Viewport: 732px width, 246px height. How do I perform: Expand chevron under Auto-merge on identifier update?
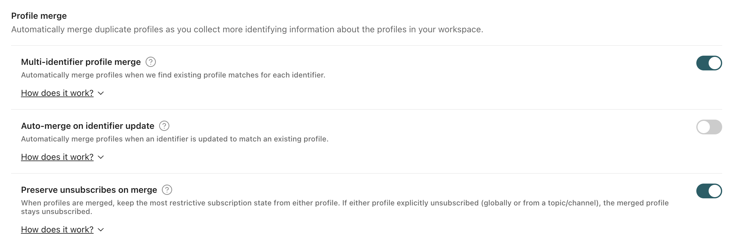coord(101,157)
